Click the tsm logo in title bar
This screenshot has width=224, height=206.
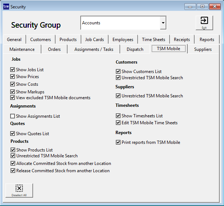[6, 7]
